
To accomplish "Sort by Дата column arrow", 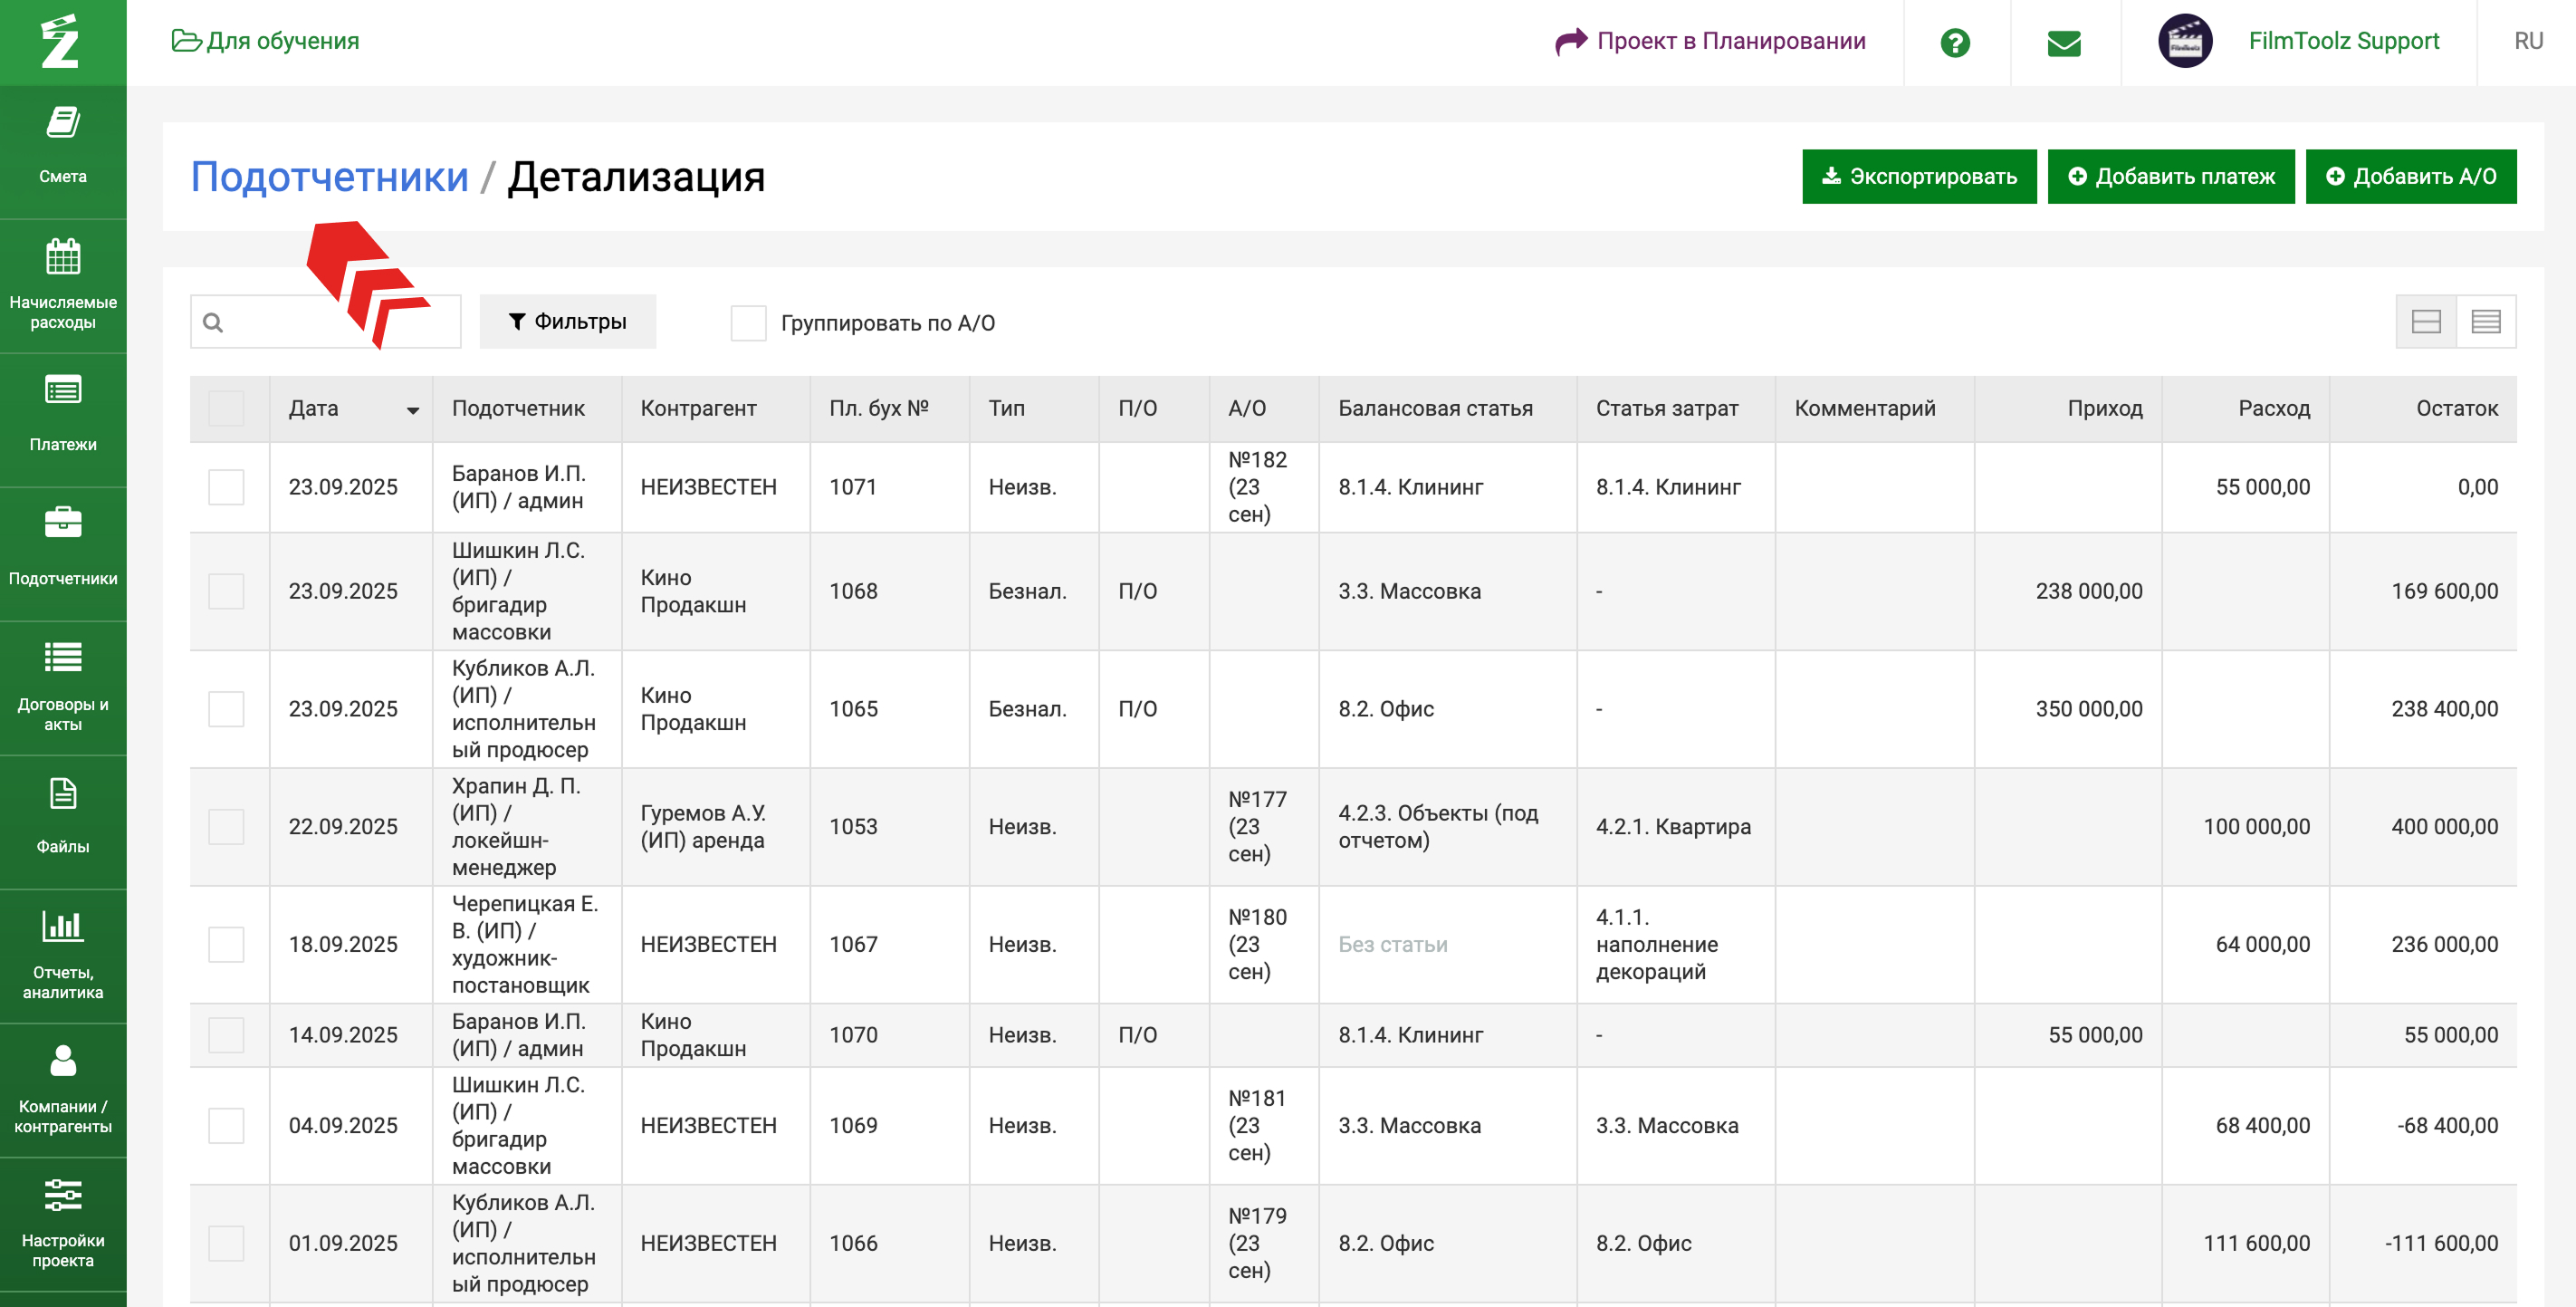I will pyautogui.click(x=412, y=410).
